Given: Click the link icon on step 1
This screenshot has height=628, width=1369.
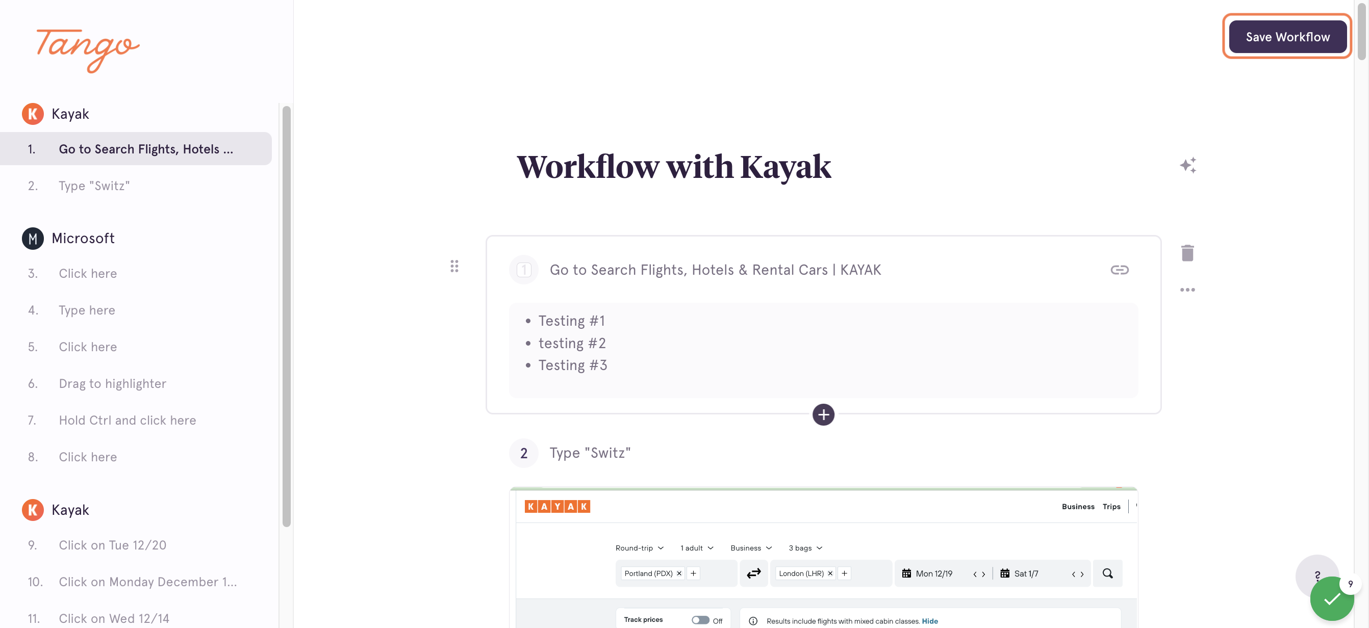Looking at the screenshot, I should tap(1119, 270).
